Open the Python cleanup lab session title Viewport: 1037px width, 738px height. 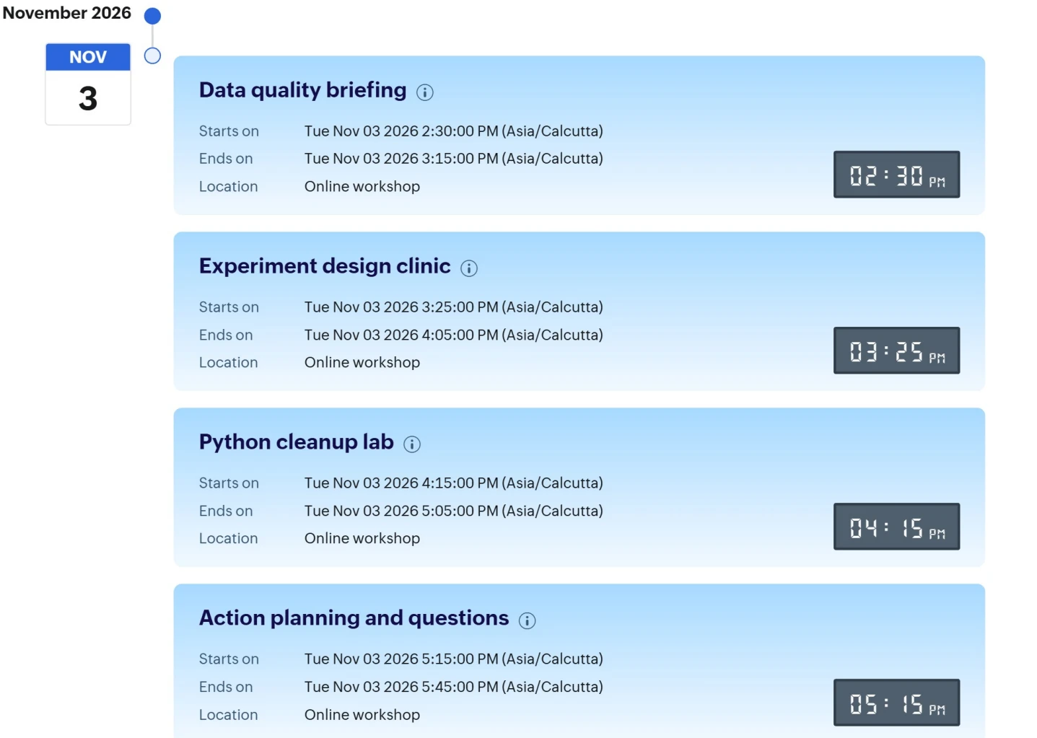297,442
